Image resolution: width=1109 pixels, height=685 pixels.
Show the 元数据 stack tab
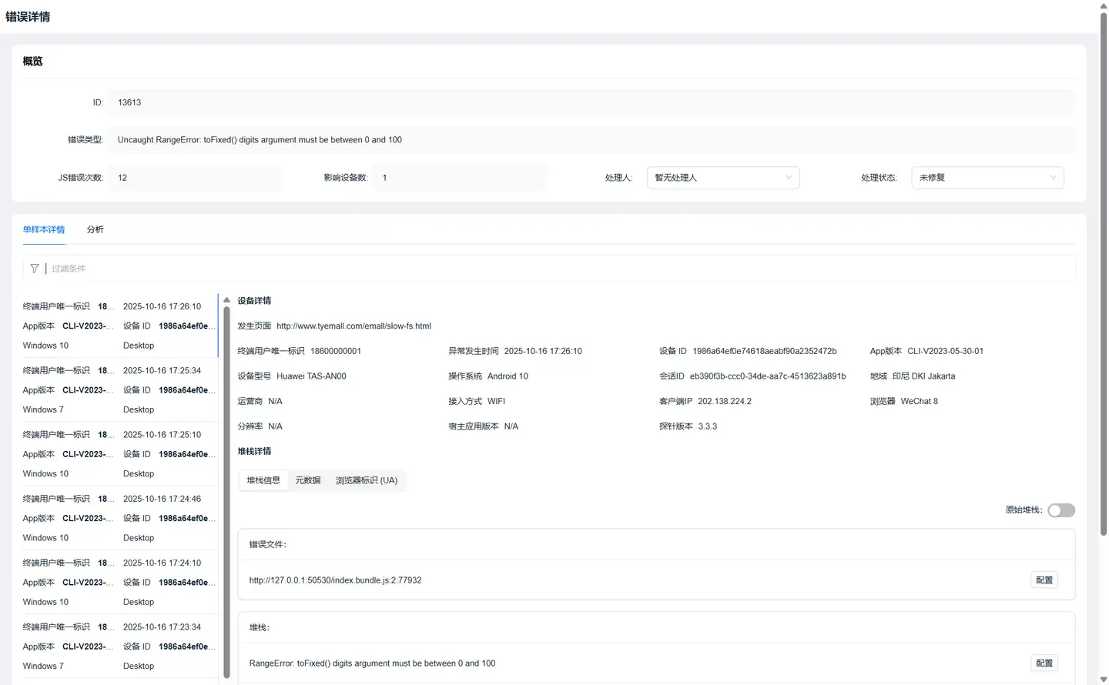point(307,480)
